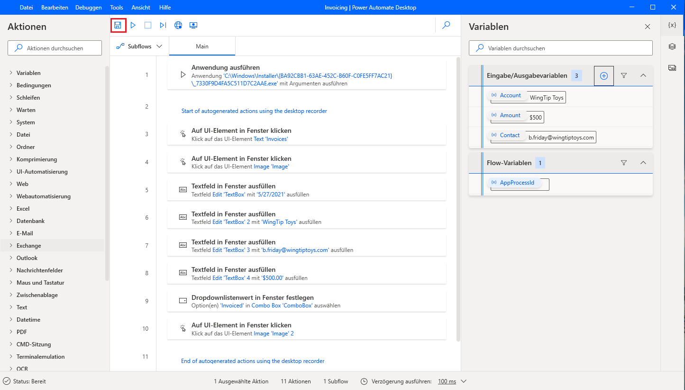Click the '1 Subflow' status text
The width and height of the screenshot is (685, 390).
point(336,381)
